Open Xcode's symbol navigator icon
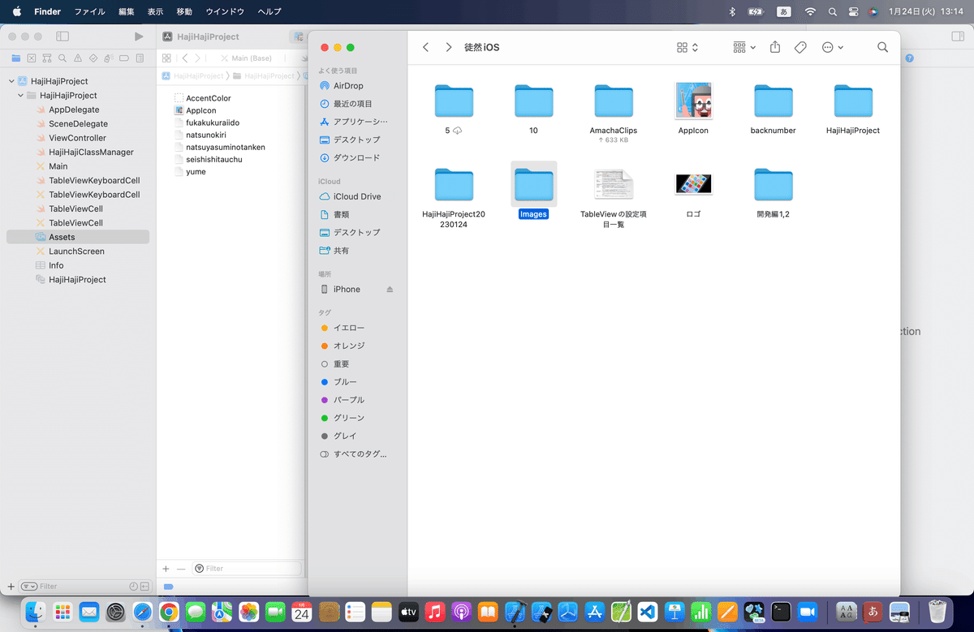Viewport: 974px width, 632px height. coord(46,58)
